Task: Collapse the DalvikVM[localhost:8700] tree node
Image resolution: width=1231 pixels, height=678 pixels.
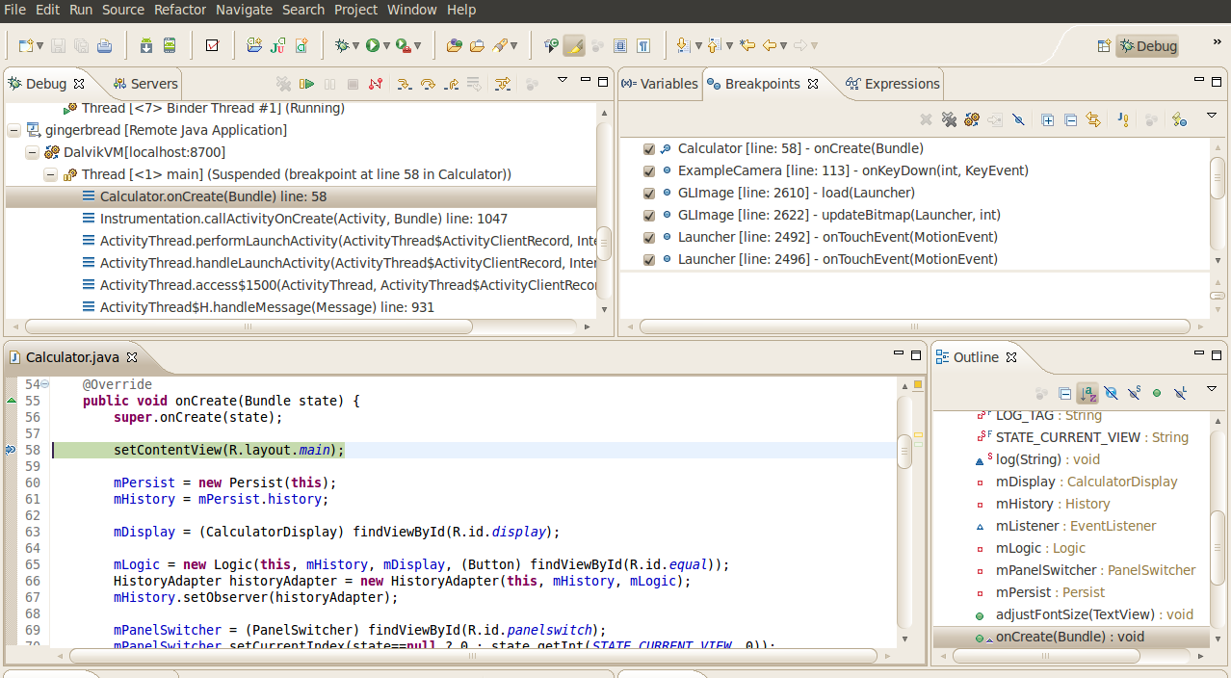Action: 33,152
